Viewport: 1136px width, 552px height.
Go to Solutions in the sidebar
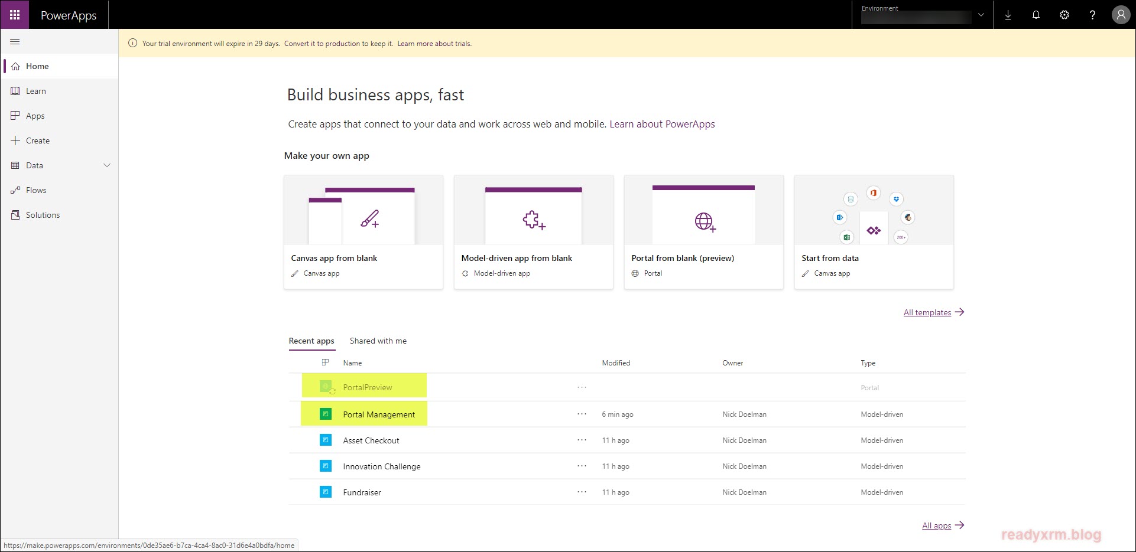(43, 215)
